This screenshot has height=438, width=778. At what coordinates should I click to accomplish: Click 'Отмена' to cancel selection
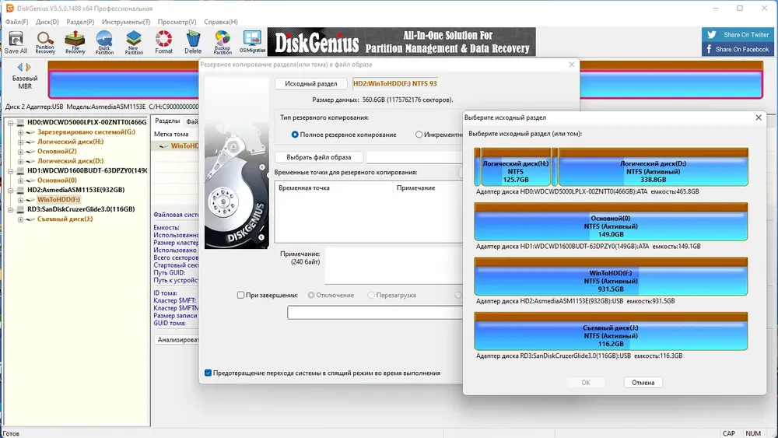643,383
